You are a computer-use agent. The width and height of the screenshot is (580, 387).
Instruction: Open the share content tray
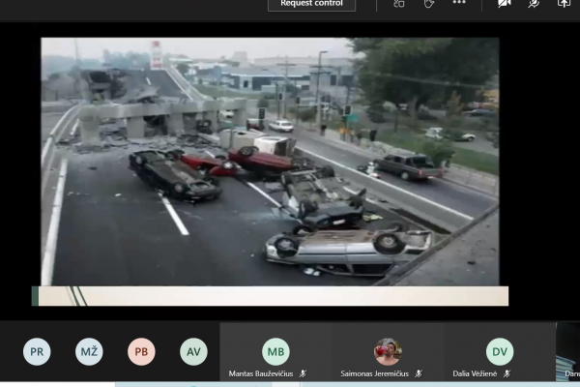(x=564, y=4)
